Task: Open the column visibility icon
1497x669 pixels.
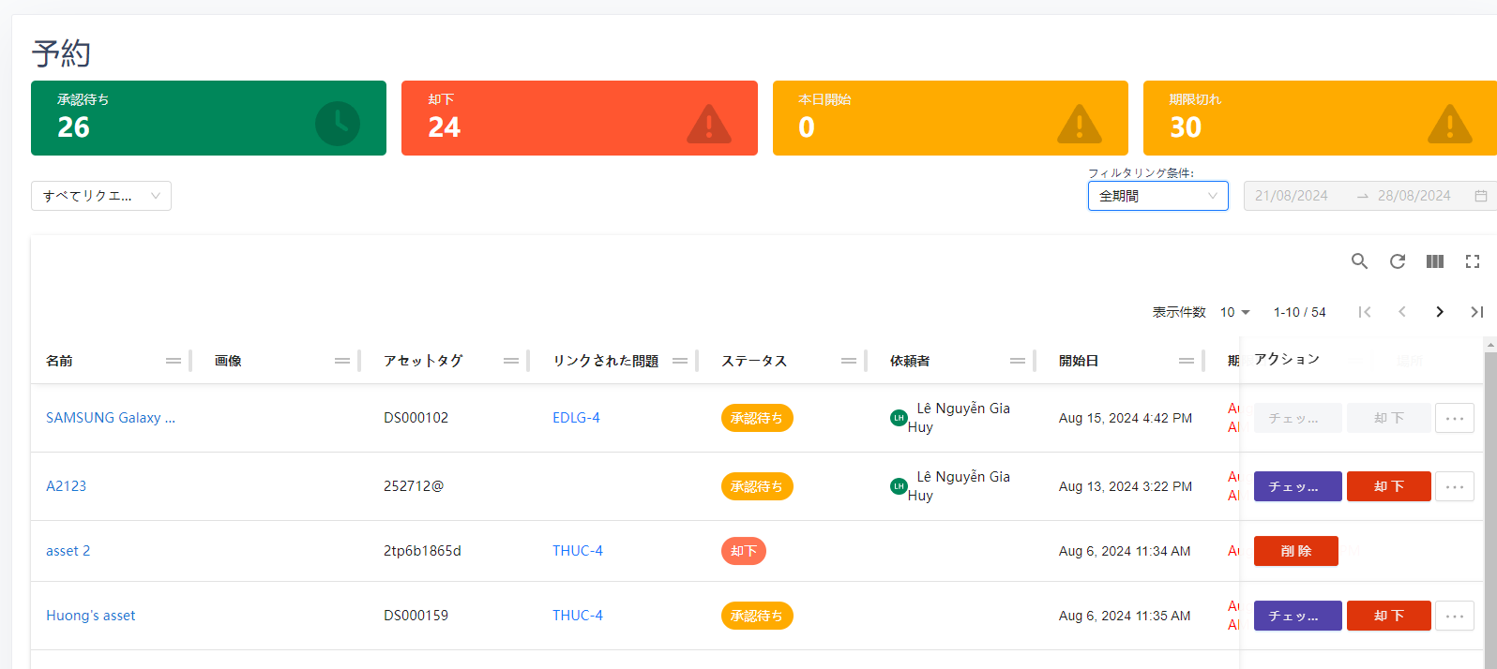Action: coord(1435,261)
